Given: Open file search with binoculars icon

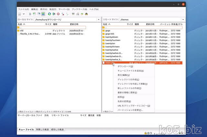Looking at the screenshot, I should [86, 14].
